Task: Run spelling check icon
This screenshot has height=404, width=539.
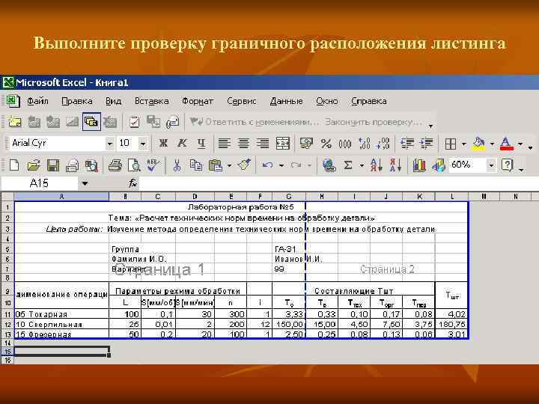Action: (153, 165)
